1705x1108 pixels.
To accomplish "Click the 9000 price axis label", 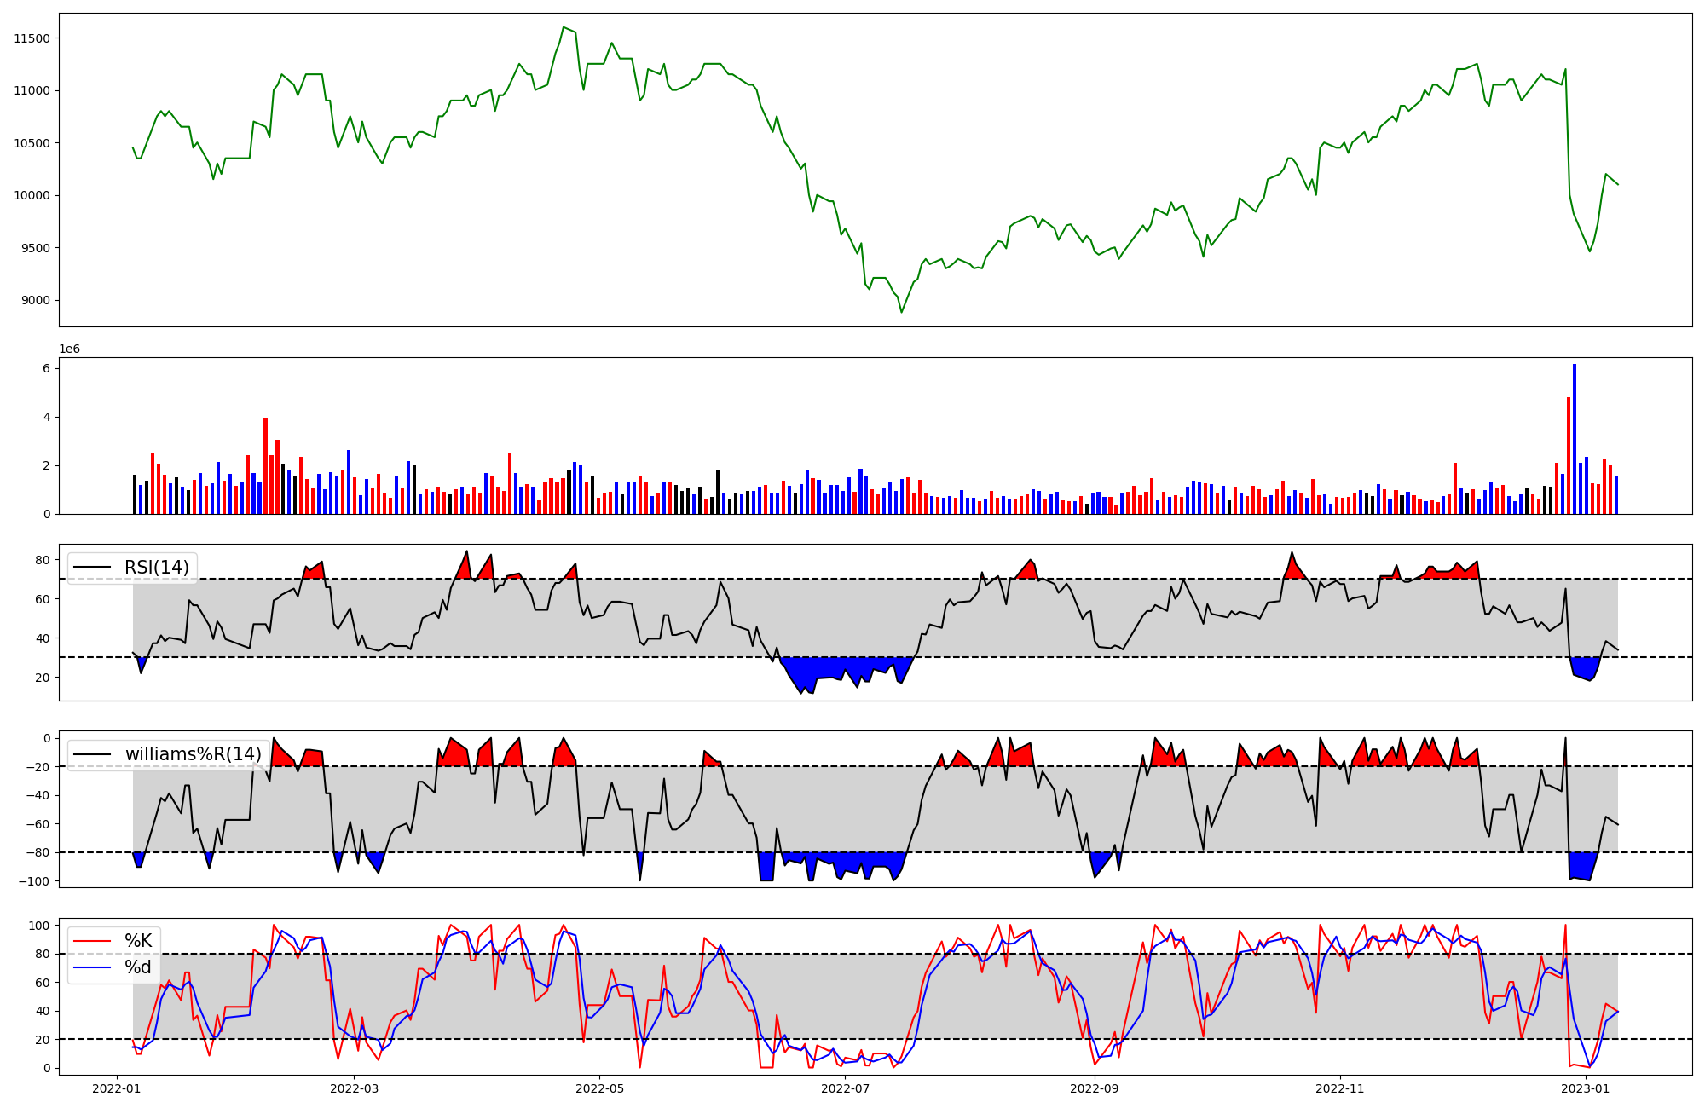I will tap(35, 301).
